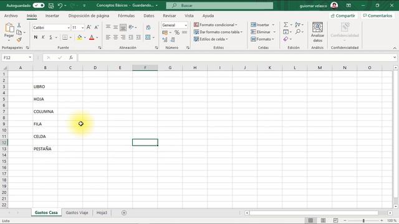Open Estilos de celda menu

(211, 39)
